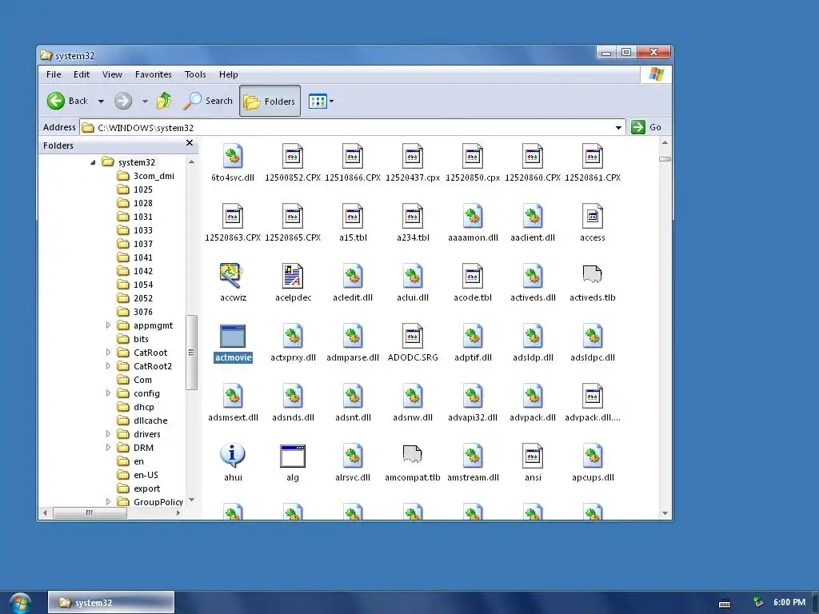Select the amcompat.tlb file icon
This screenshot has width=819, height=614.
click(x=413, y=454)
